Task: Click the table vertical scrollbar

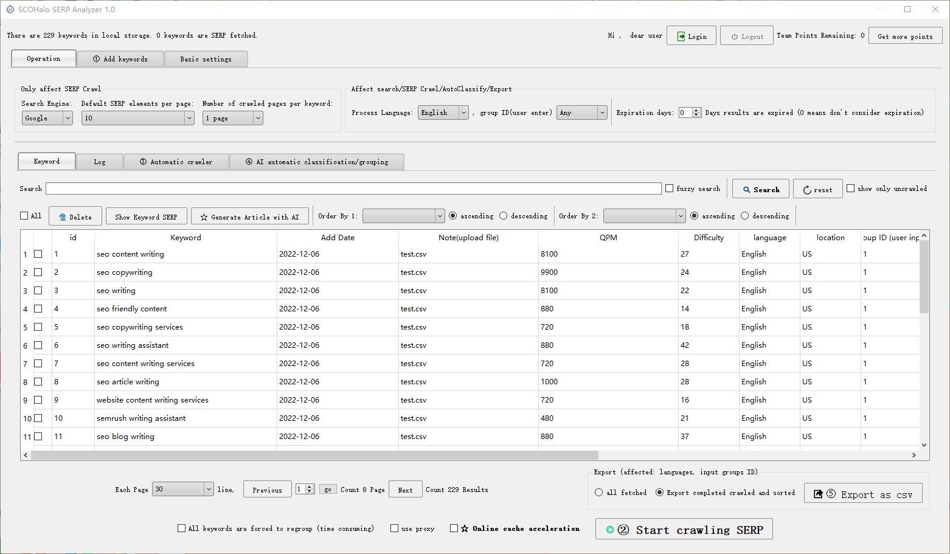Action: [x=924, y=277]
